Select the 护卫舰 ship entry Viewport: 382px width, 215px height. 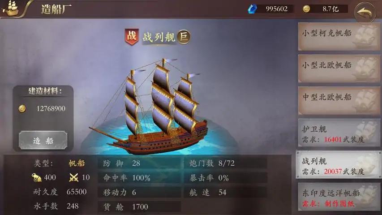coord(339,133)
